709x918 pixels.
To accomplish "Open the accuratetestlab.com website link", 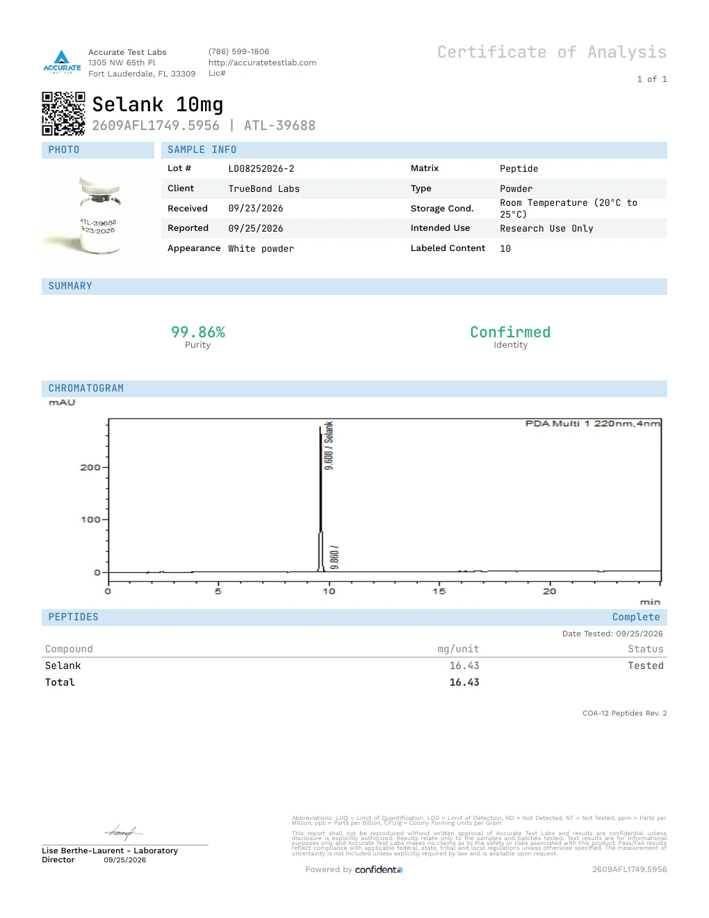I will point(262,63).
